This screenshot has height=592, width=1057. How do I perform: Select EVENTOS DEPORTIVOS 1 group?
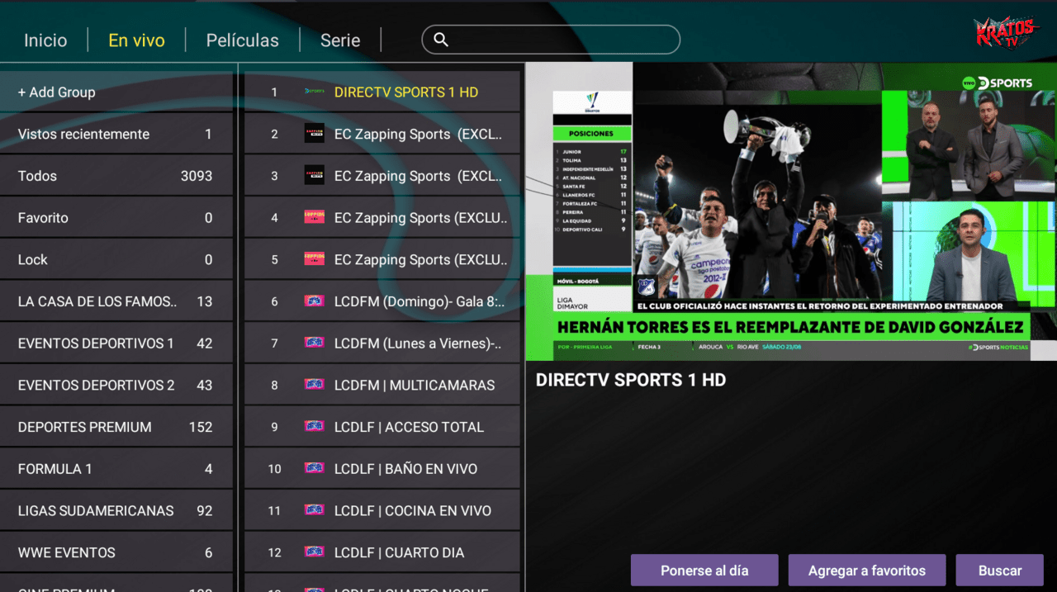coord(116,343)
